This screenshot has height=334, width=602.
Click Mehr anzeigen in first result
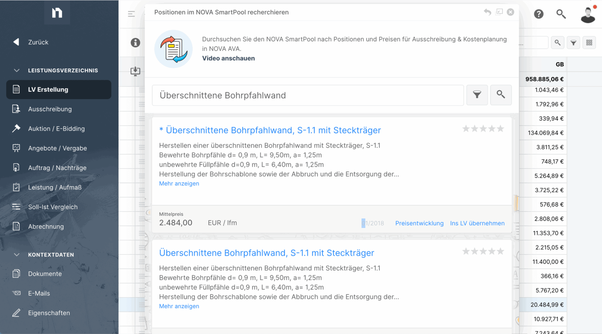tap(179, 184)
